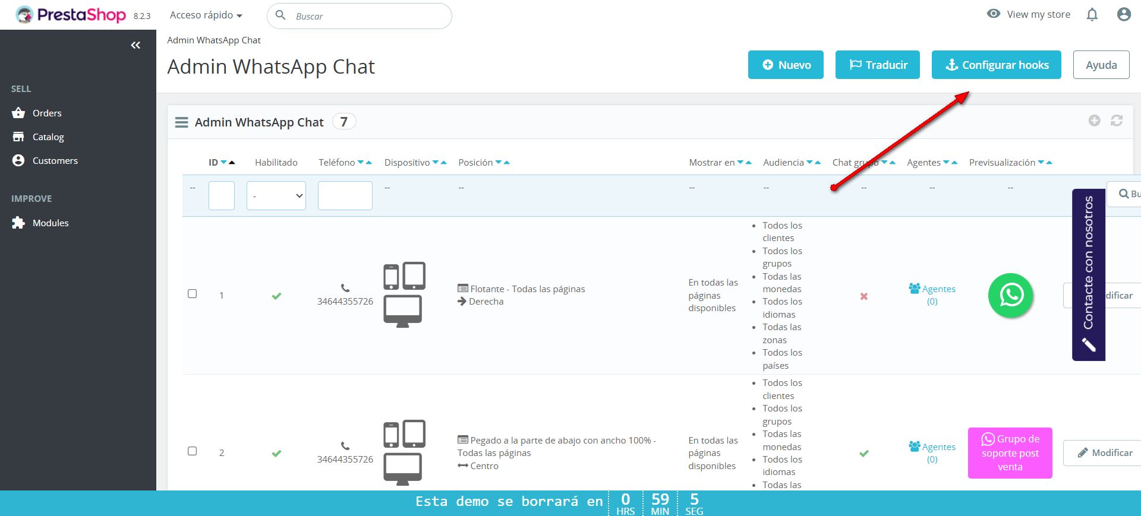Open the Habilitado filter dropdown
1141x516 pixels.
tap(276, 195)
